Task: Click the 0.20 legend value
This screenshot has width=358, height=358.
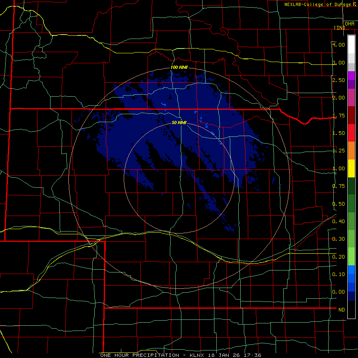Action: coord(339,257)
